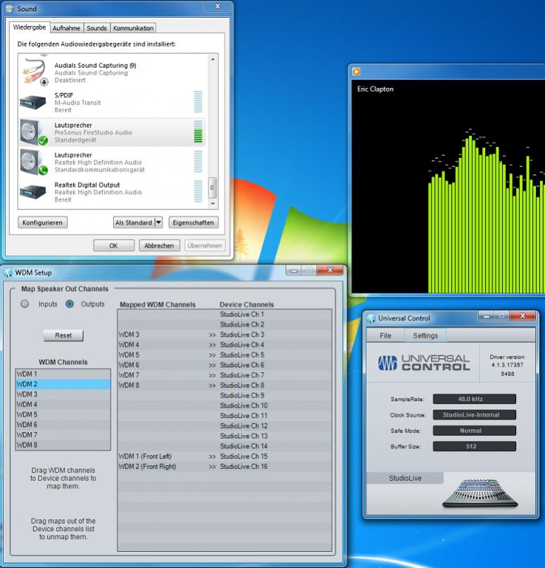Image resolution: width=545 pixels, height=568 pixels.
Task: Click the Konfigurieren button
Action: (43, 223)
